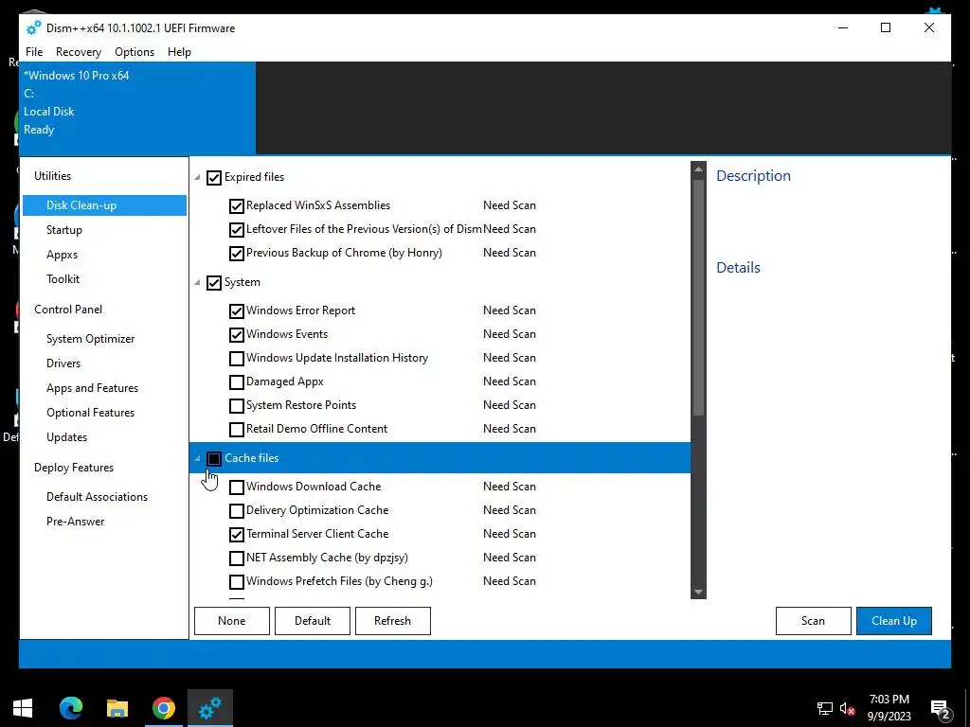Select the Windows 10 Pro x64 image tile
This screenshot has width=970, height=727.
pyautogui.click(x=137, y=108)
